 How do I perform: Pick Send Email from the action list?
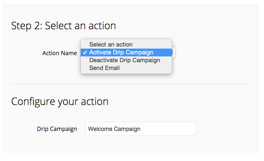coord(126,68)
